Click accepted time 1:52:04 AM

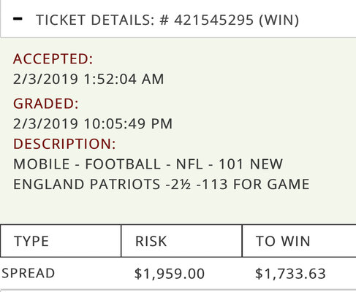pos(124,79)
